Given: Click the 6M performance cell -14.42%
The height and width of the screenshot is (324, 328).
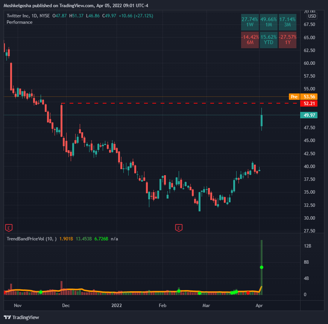Looking at the screenshot, I should click(x=250, y=40).
